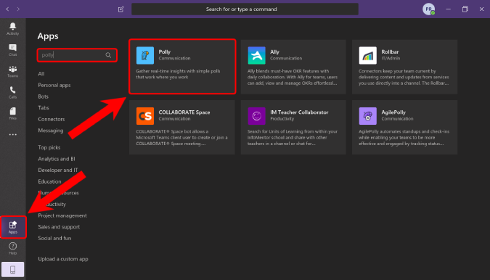Click Upload a custom app link
The width and height of the screenshot is (490, 280).
click(63, 259)
